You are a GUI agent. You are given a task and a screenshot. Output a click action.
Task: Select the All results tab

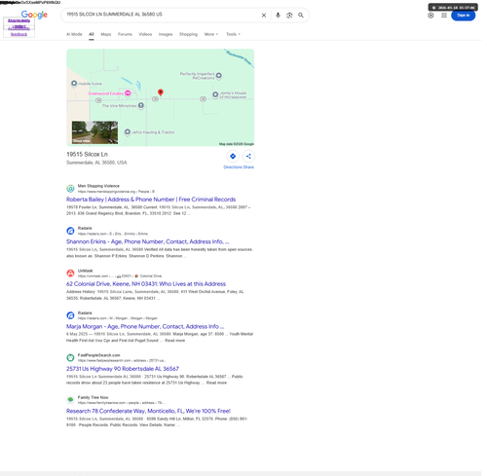[x=92, y=34]
